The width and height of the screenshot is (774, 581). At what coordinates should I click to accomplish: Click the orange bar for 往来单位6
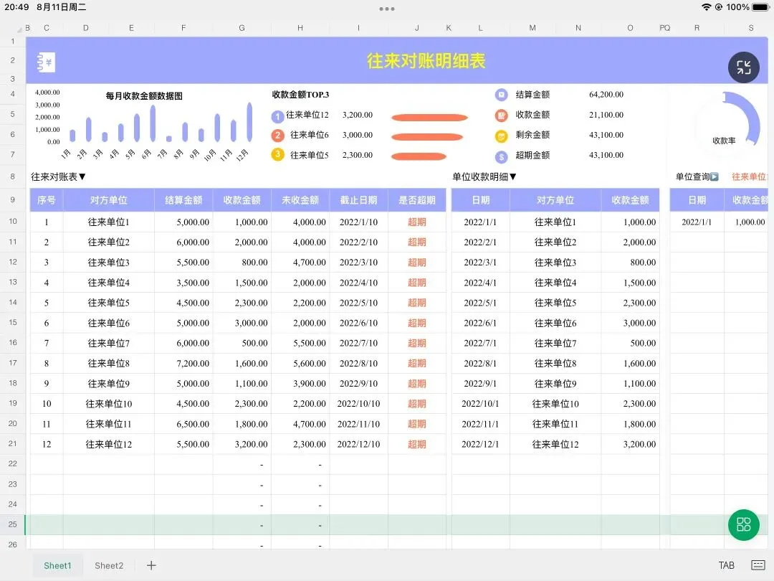click(427, 137)
